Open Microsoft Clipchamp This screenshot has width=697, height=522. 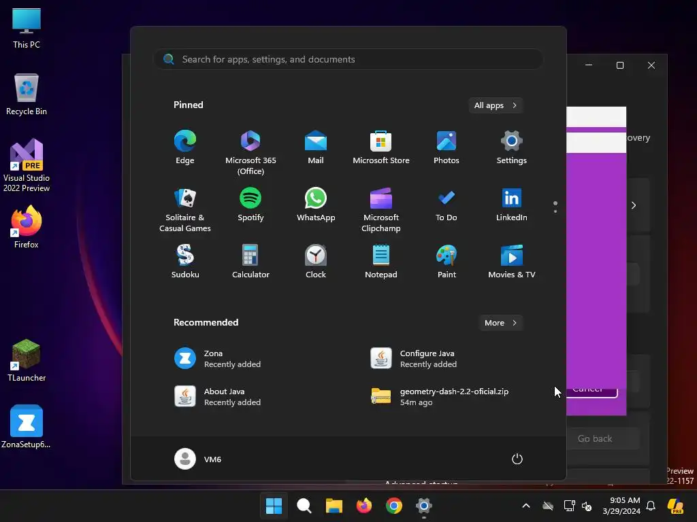[x=381, y=210]
